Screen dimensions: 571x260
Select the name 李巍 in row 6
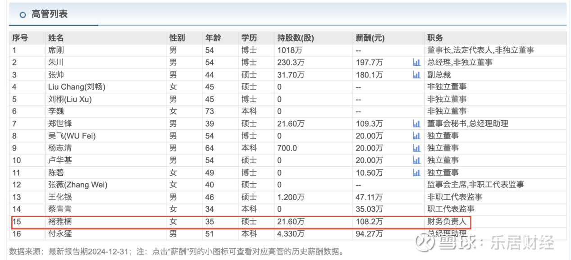coord(56,111)
